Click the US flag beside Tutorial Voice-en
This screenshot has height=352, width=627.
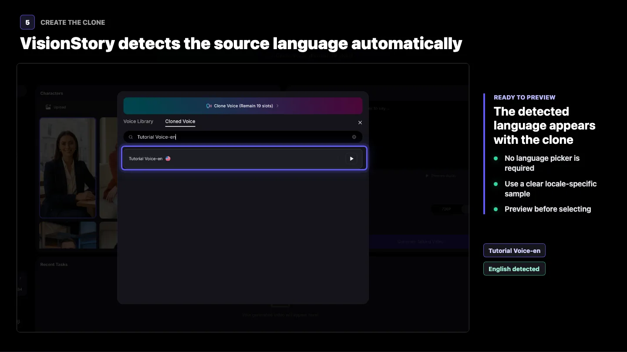click(x=168, y=159)
